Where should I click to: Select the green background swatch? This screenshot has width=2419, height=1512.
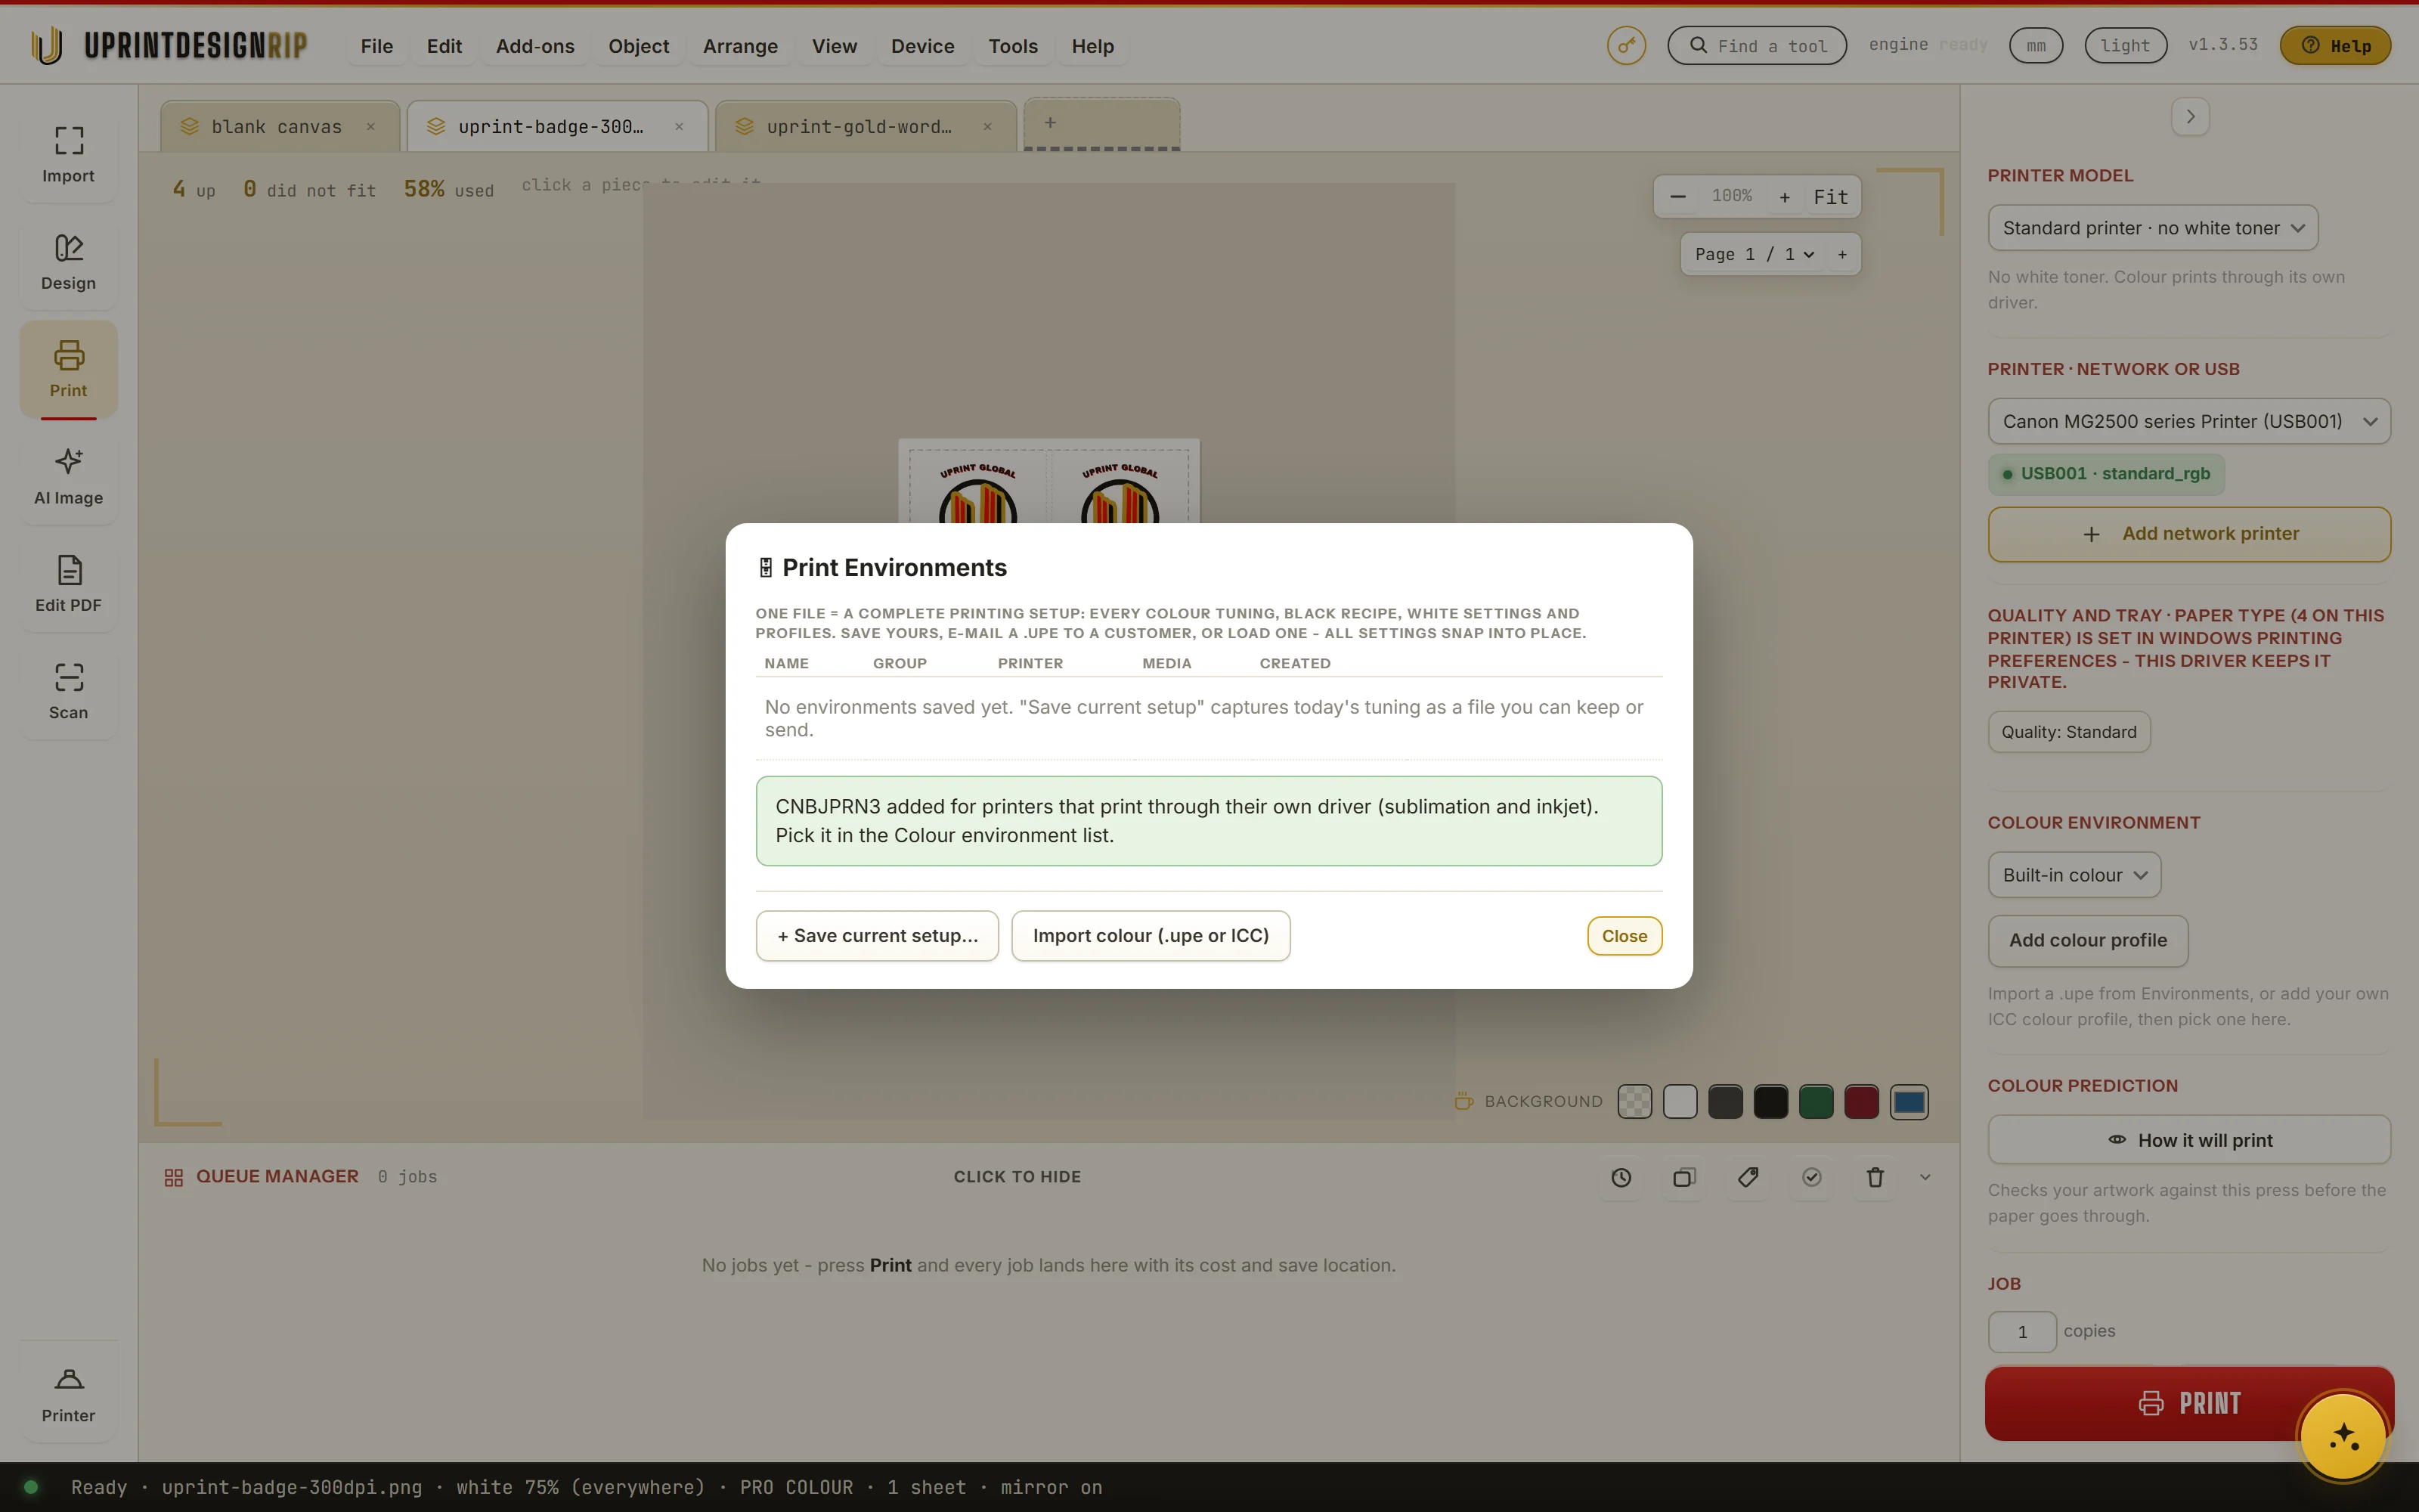pyautogui.click(x=1817, y=1102)
